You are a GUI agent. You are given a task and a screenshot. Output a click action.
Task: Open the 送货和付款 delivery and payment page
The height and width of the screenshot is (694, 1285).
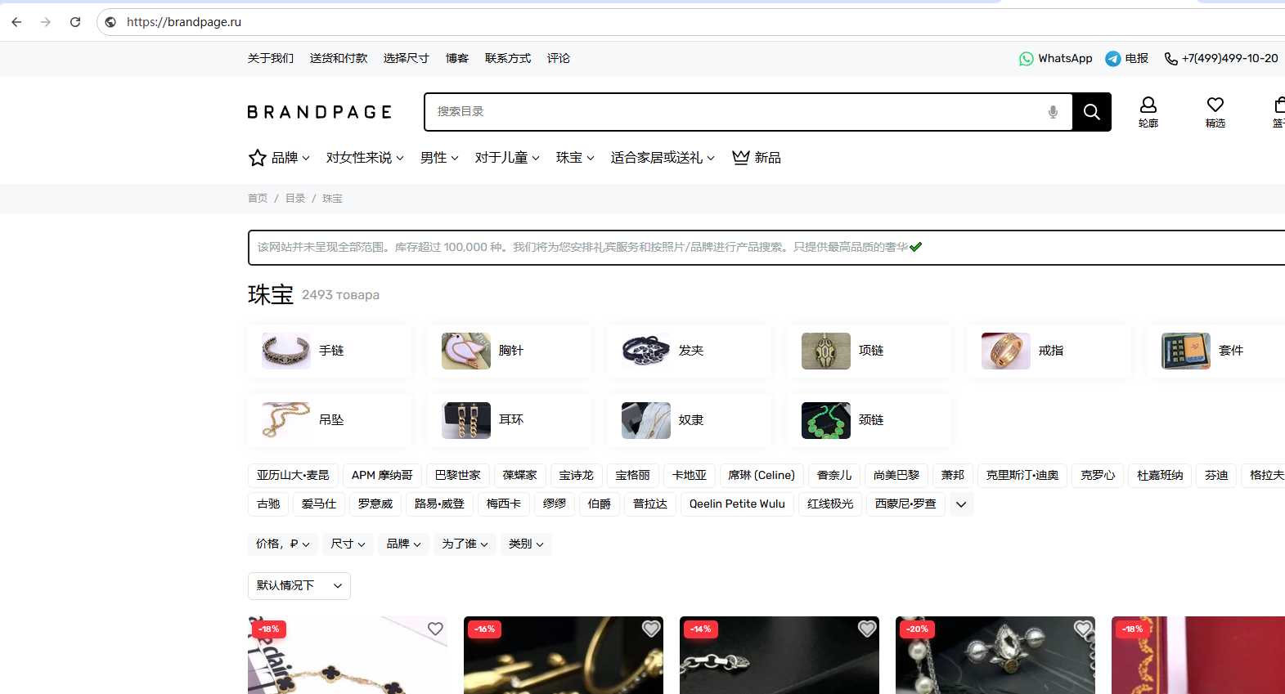339,59
